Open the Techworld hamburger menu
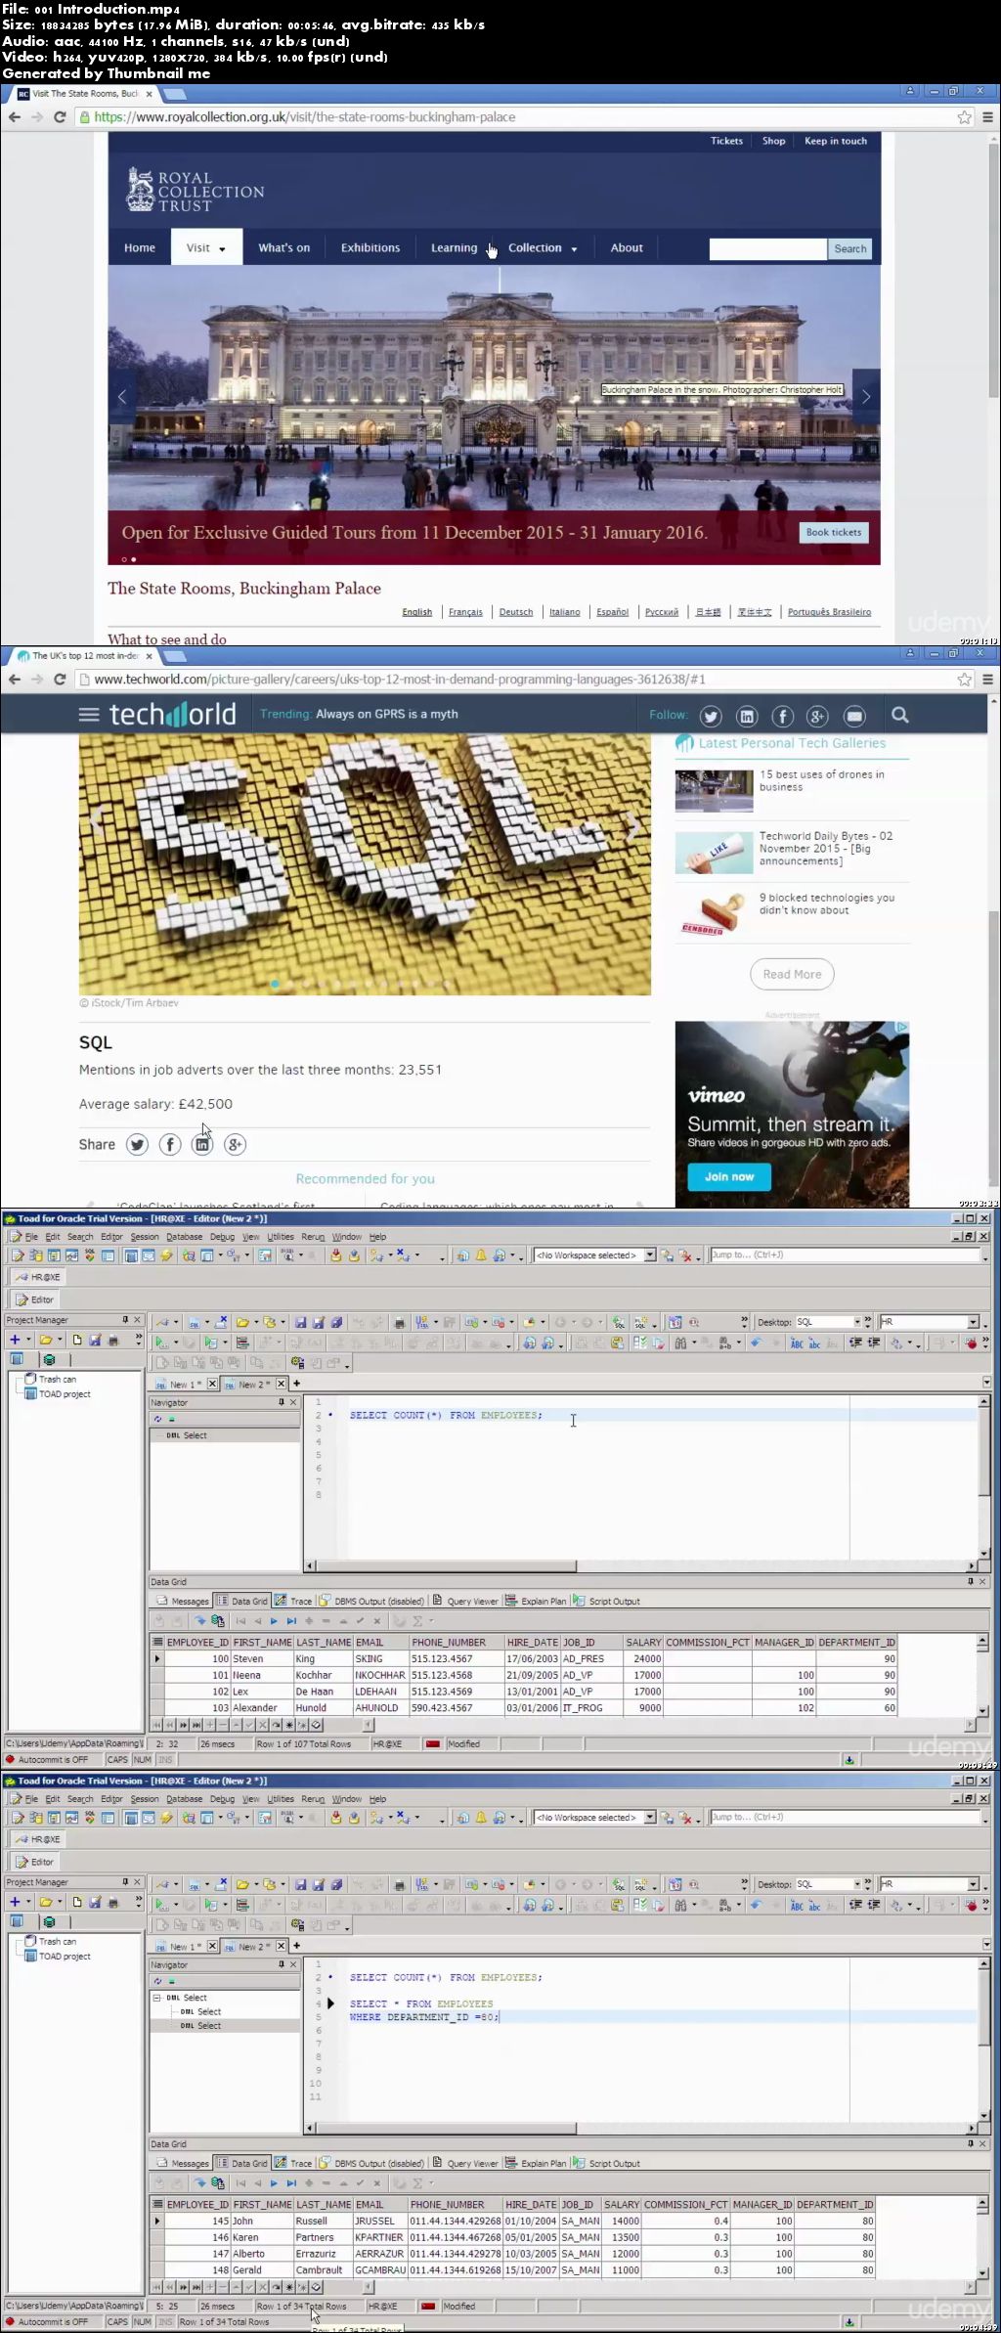 coord(89,715)
